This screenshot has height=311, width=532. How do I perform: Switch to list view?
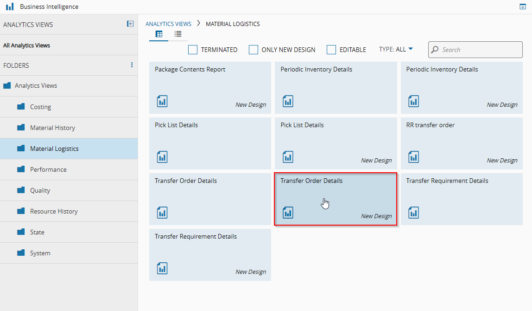[x=178, y=34]
